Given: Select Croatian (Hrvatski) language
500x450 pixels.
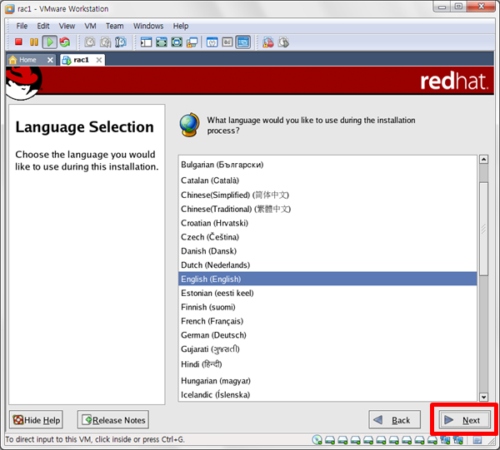Looking at the screenshot, I should (327, 223).
